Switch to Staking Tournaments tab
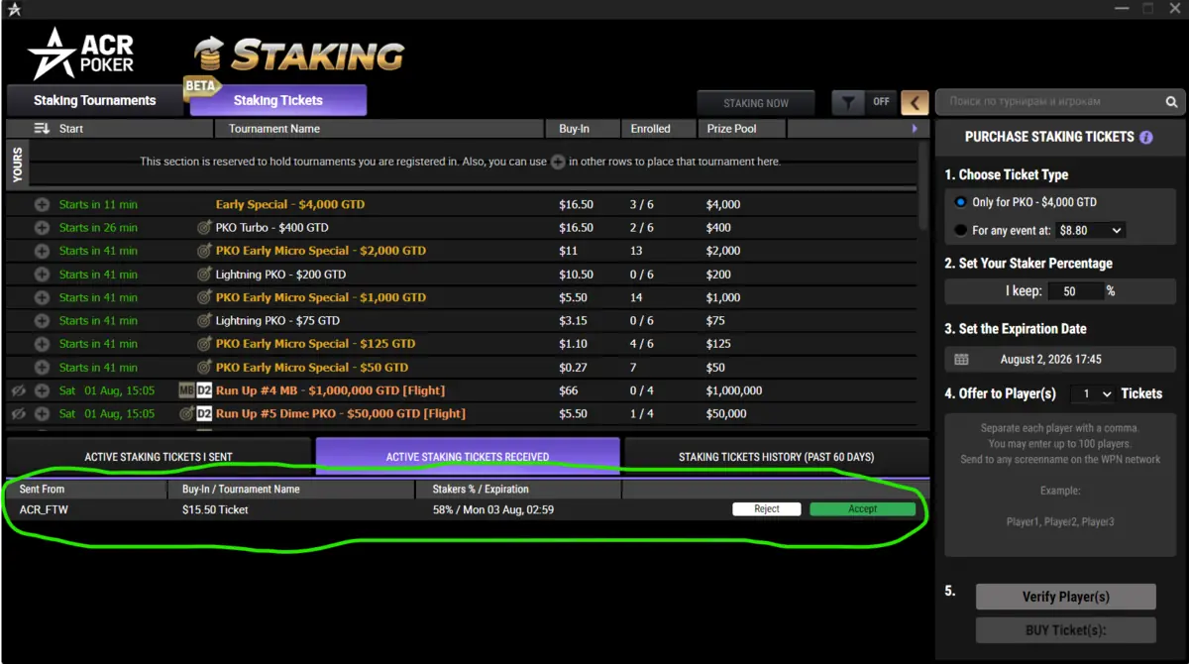This screenshot has height=664, width=1189. [x=94, y=100]
